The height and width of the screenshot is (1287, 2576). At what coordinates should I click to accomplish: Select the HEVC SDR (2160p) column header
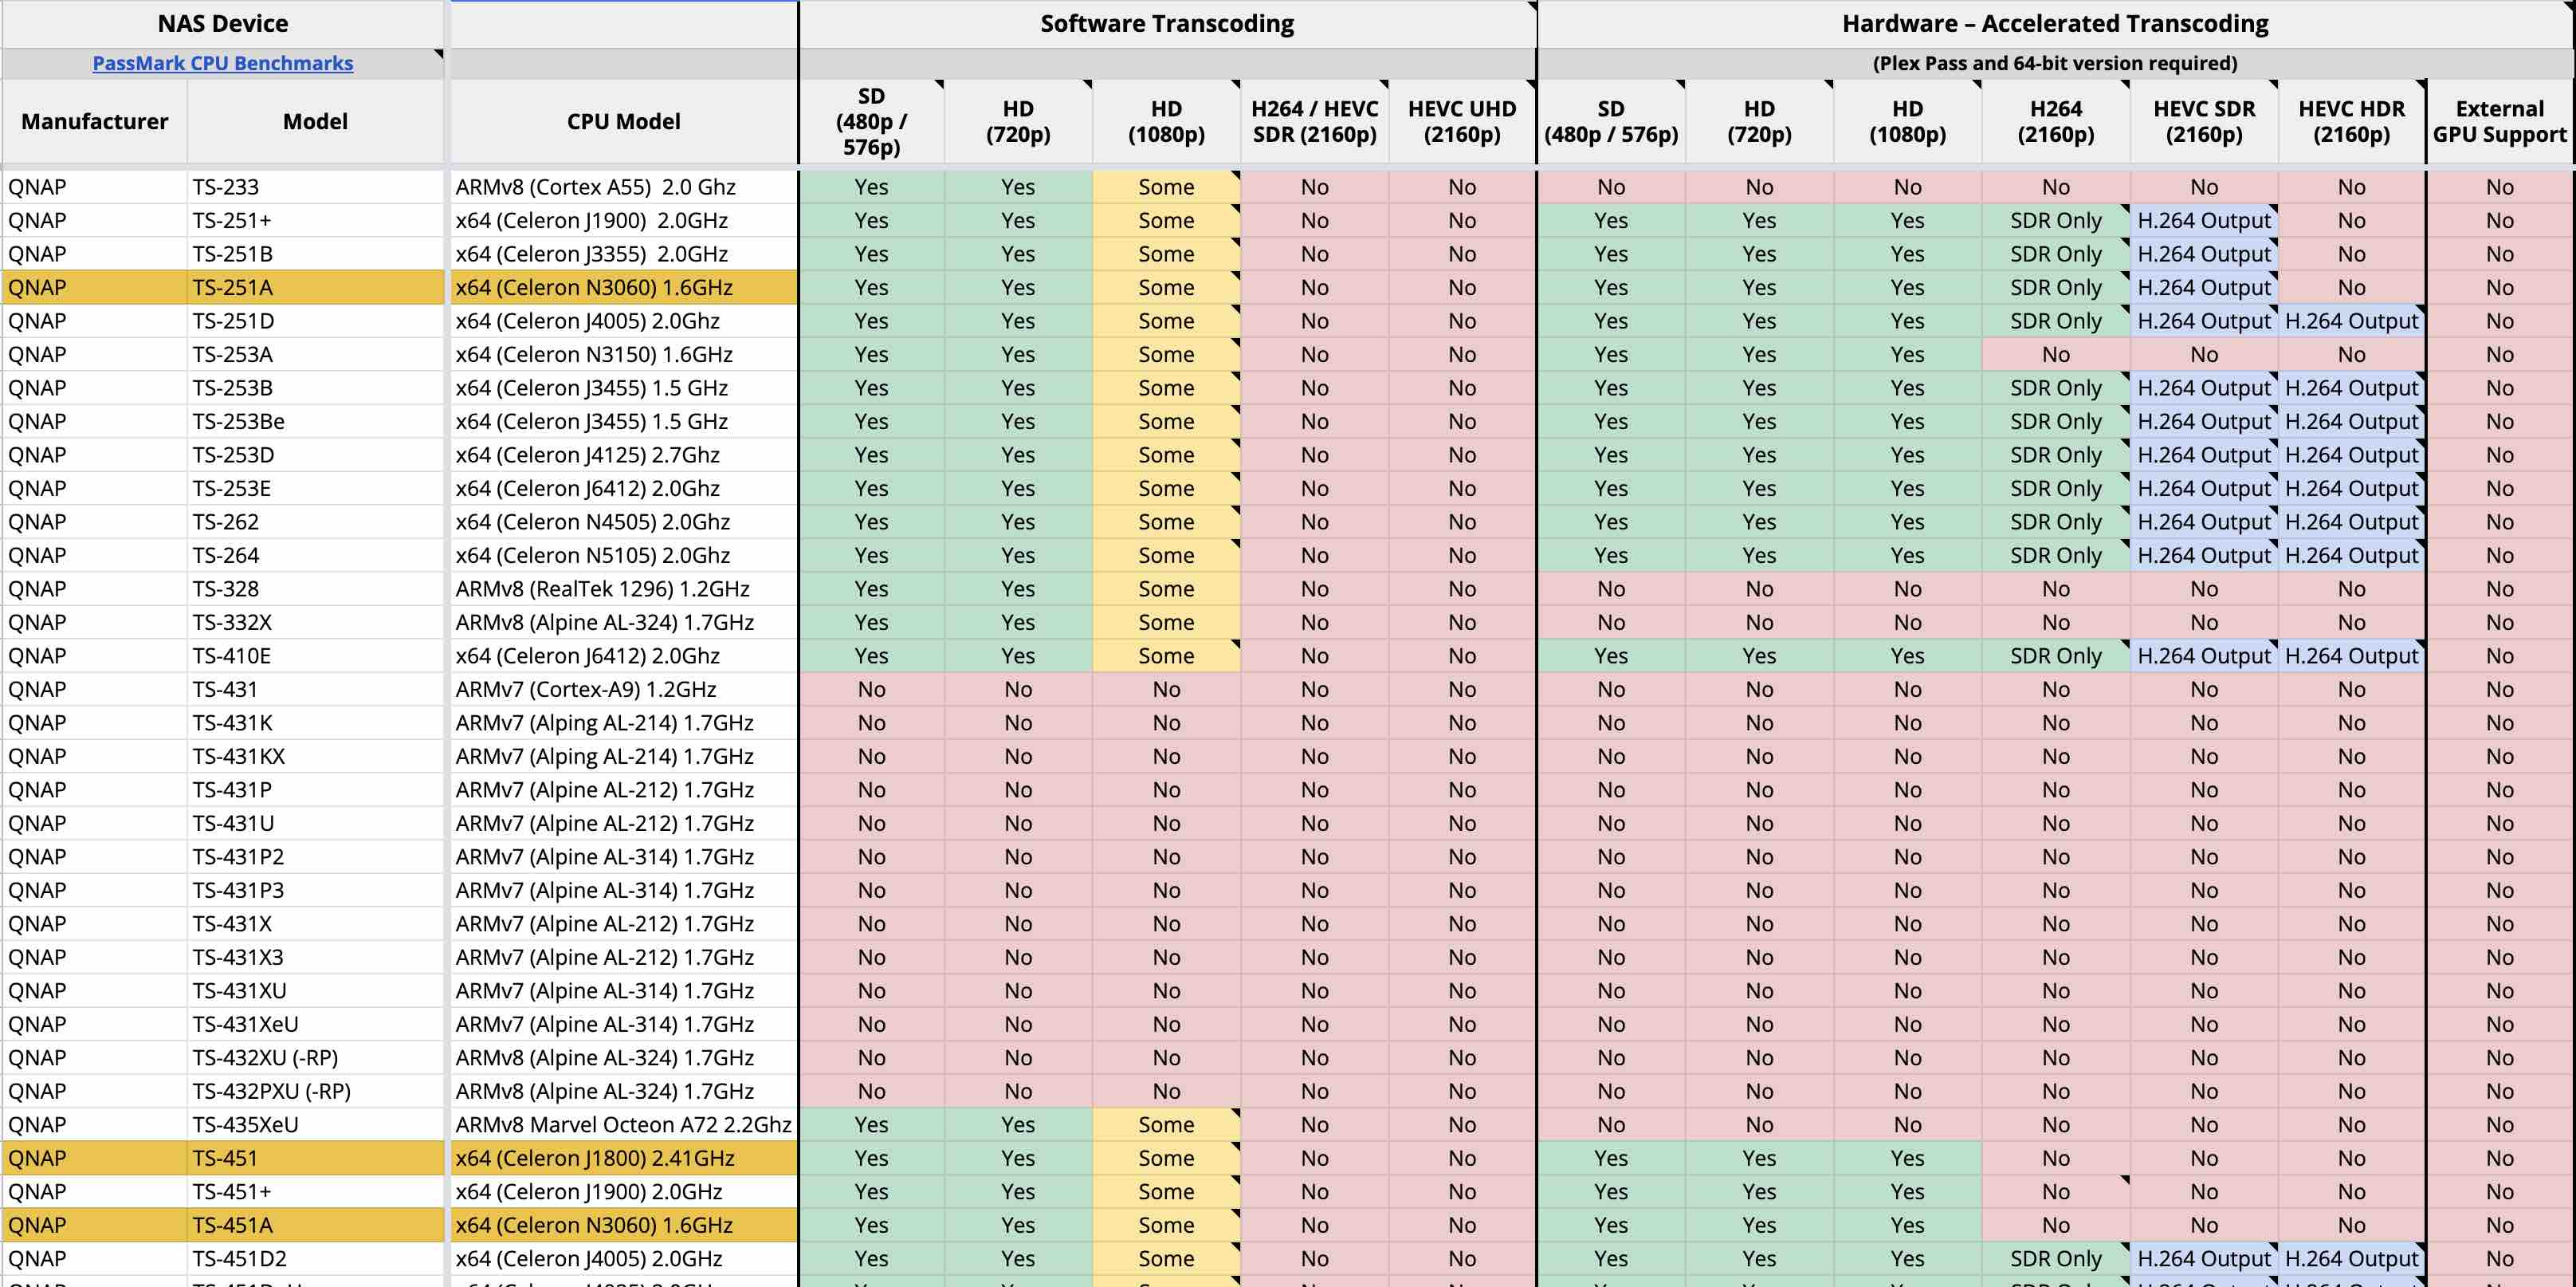[x=2203, y=121]
